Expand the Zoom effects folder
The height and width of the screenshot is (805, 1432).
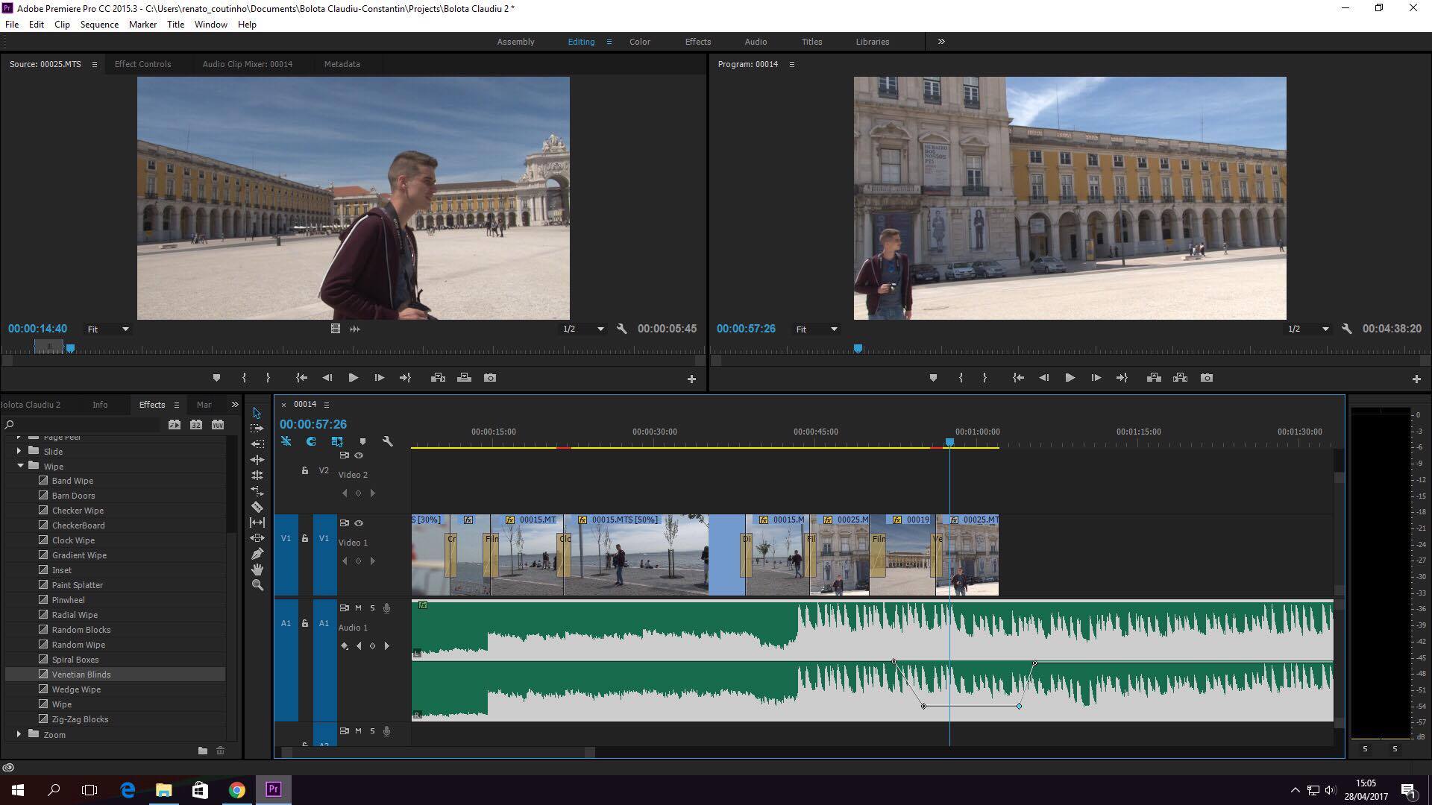coord(19,734)
